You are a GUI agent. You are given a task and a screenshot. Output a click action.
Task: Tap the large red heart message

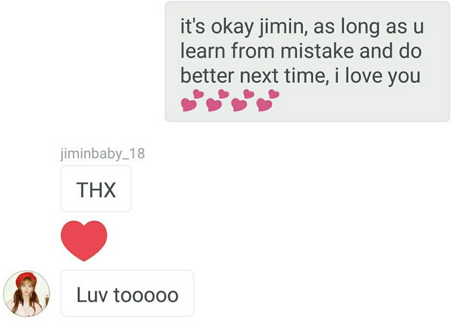click(x=84, y=241)
